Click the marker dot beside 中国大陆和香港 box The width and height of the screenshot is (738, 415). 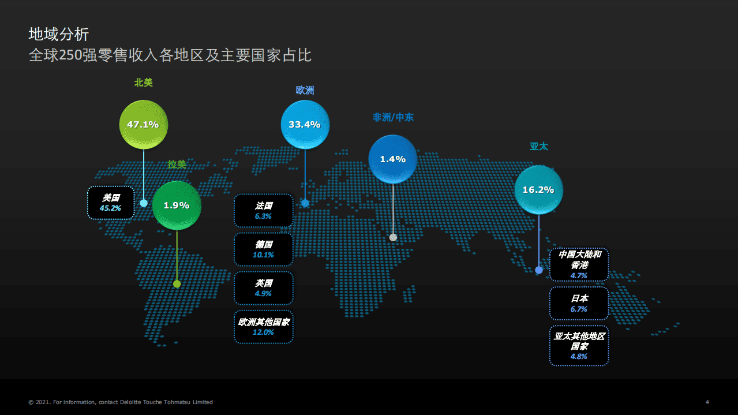[x=539, y=270]
